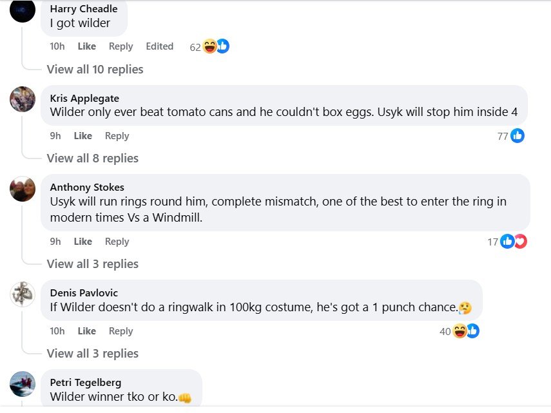
Task: Like Denis Pavlovic's comment
Action: 86,331
